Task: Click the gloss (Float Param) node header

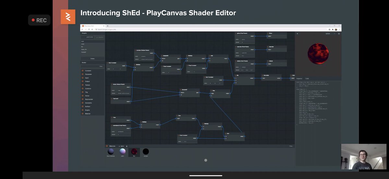Action: tap(245, 33)
